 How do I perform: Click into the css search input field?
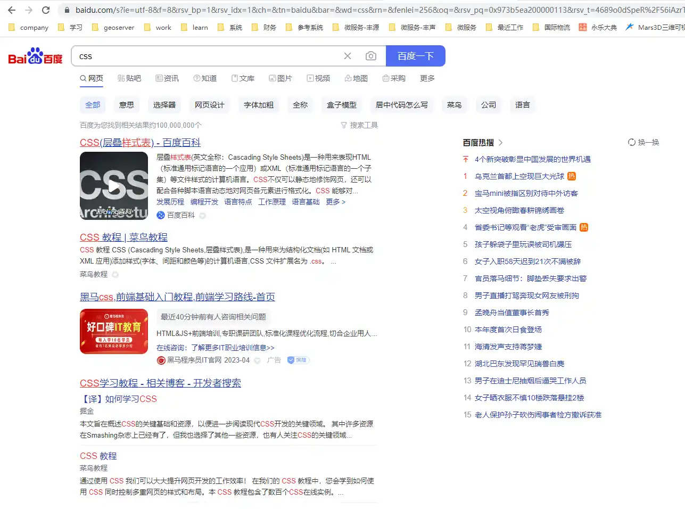click(208, 56)
